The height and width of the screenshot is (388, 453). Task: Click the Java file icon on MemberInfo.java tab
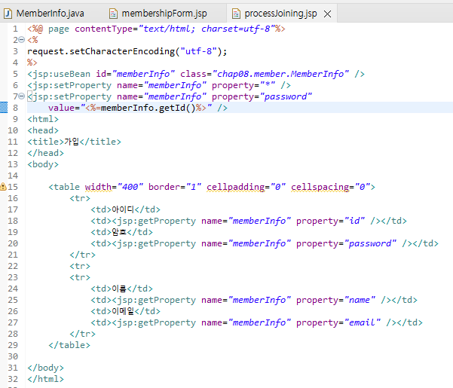[x=8, y=14]
